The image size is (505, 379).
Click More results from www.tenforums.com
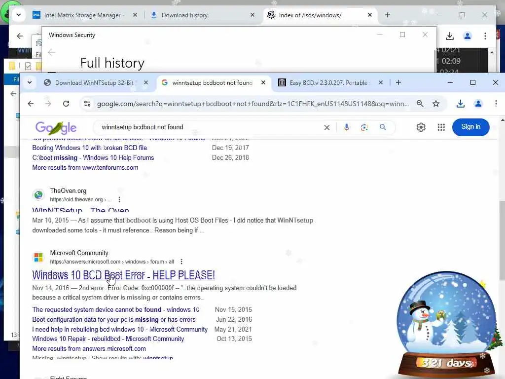point(85,168)
